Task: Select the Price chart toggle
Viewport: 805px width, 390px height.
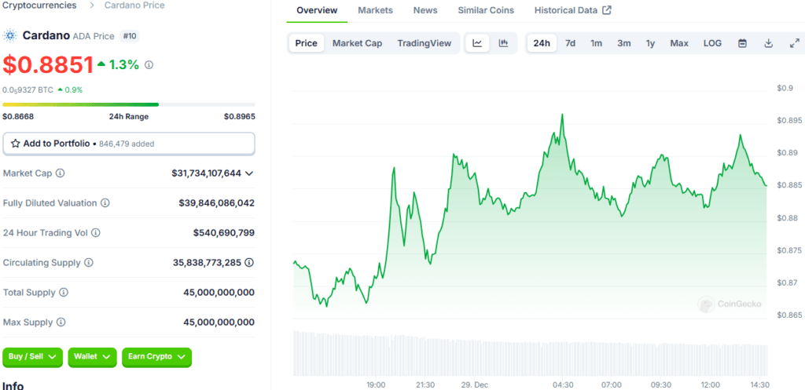Action: (x=307, y=43)
